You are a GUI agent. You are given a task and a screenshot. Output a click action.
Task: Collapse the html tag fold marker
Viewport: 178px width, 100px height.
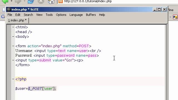pyautogui.click(x=13, y=27)
